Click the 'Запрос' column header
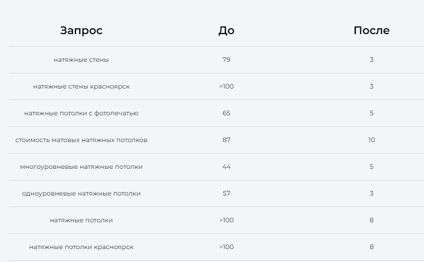Image resolution: width=424 pixels, height=262 pixels. tap(81, 30)
